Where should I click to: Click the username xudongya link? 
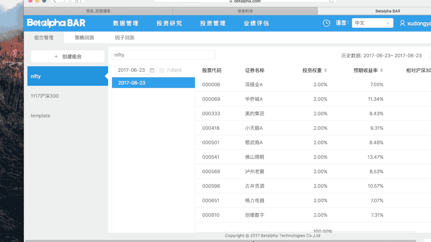(419, 23)
